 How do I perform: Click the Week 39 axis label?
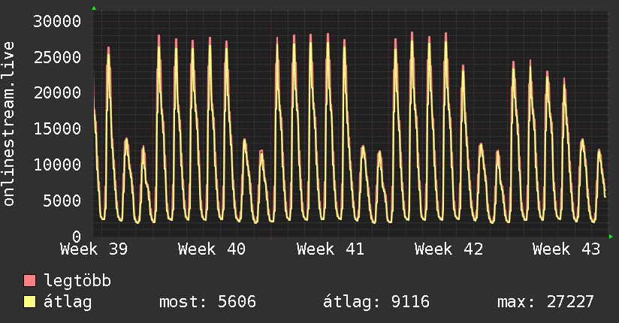[x=94, y=249]
